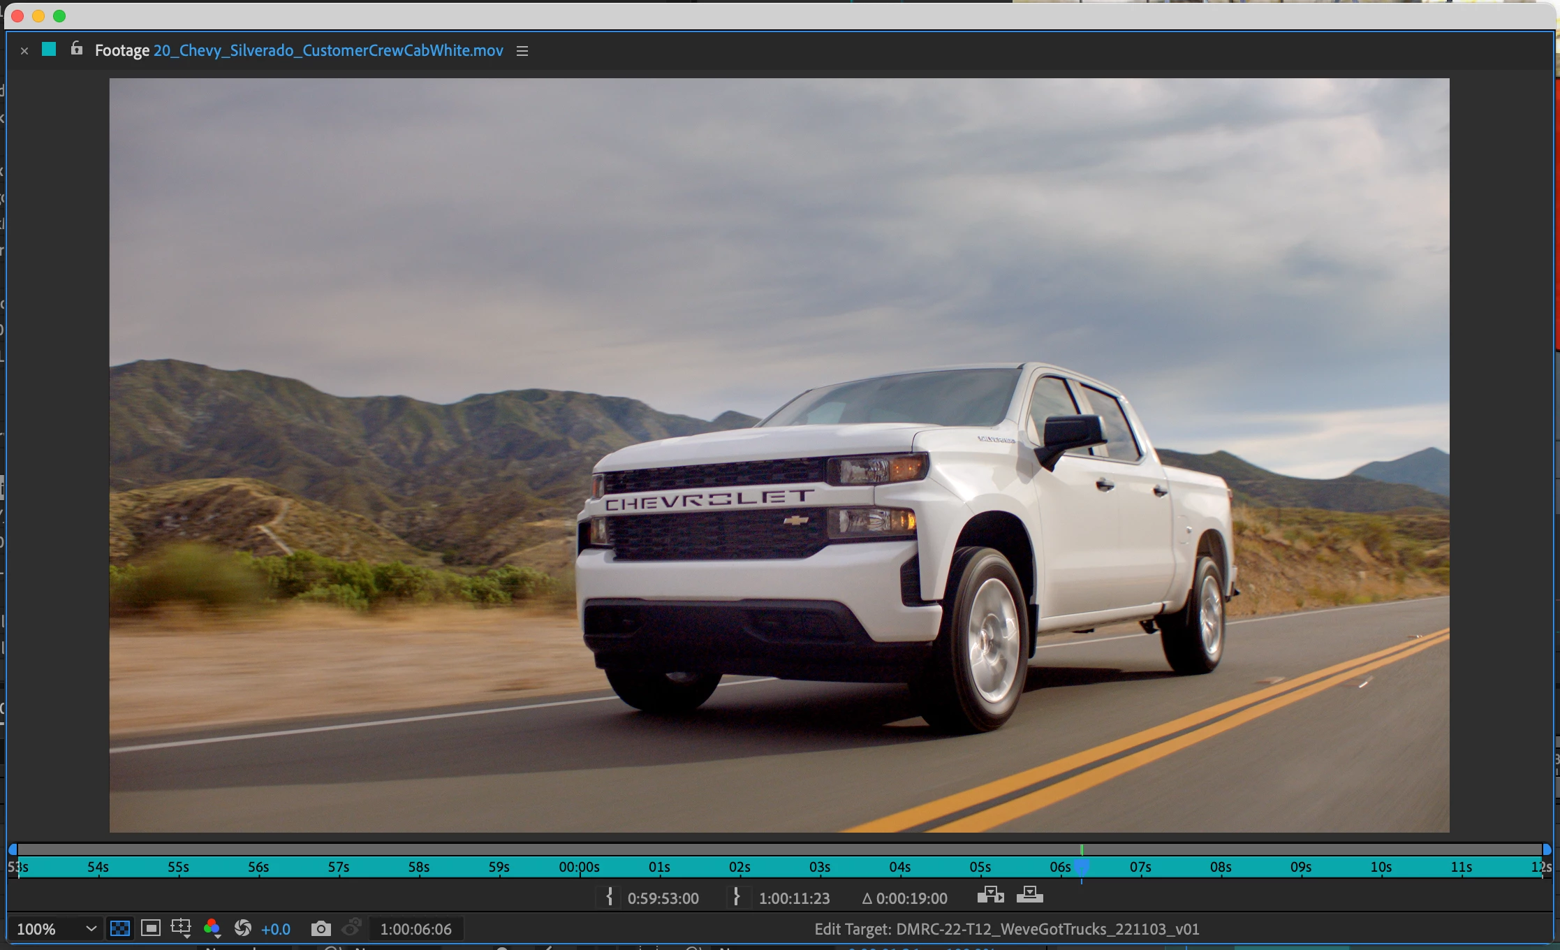Take a snapshot with the camera icon
The height and width of the screenshot is (950, 1560).
pos(321,928)
